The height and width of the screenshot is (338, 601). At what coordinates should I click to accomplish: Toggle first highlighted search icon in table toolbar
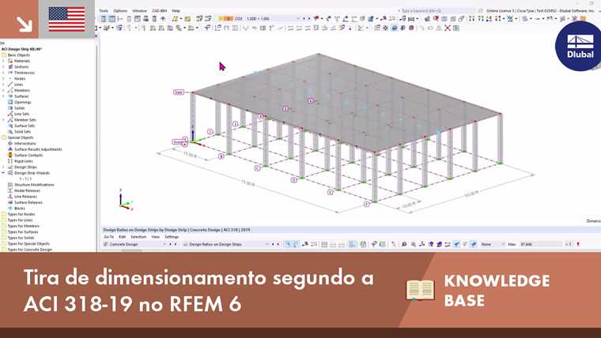(287, 244)
